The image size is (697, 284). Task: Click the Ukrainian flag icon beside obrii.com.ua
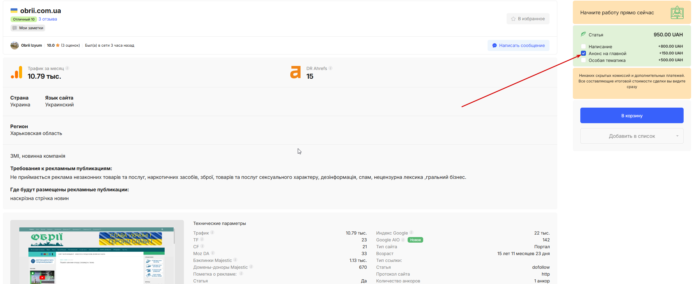tap(14, 11)
